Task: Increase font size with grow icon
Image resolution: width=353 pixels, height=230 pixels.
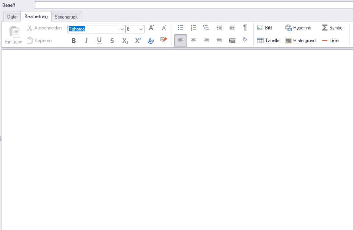Action: pos(151,28)
